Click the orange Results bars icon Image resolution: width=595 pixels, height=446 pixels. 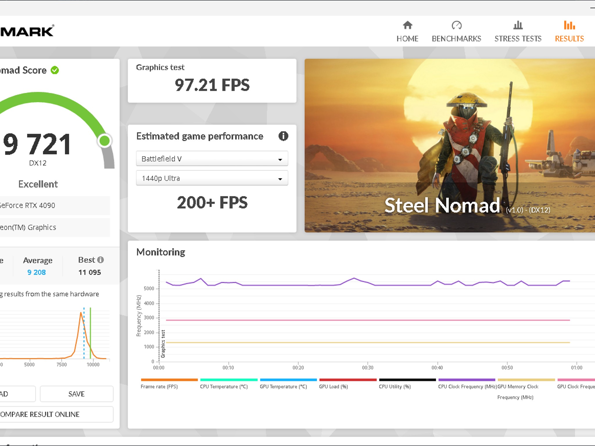tap(569, 25)
